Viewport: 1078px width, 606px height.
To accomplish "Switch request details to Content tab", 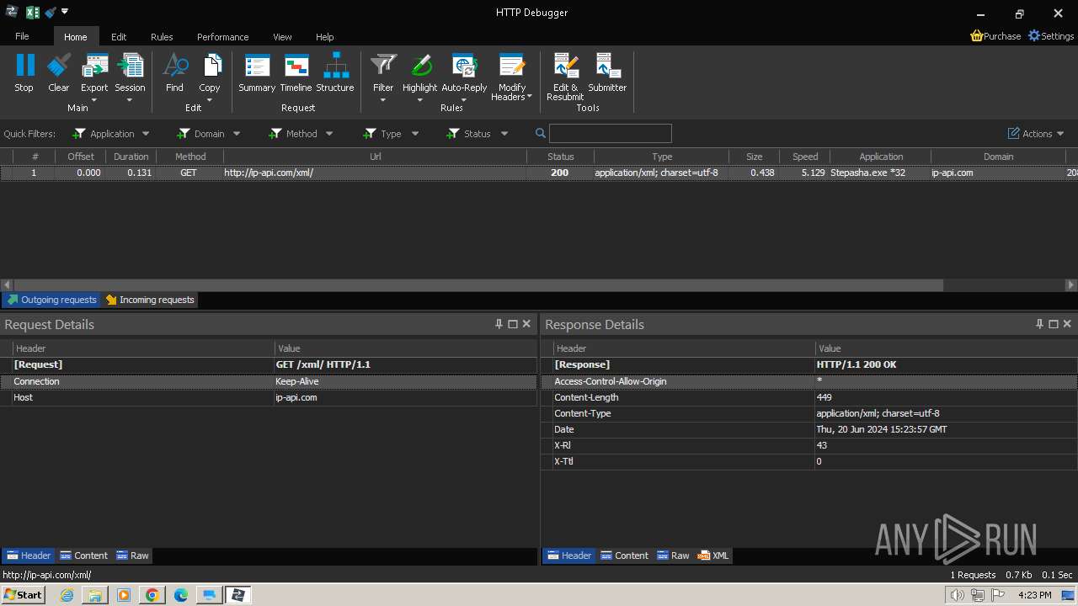I will pyautogui.click(x=83, y=555).
